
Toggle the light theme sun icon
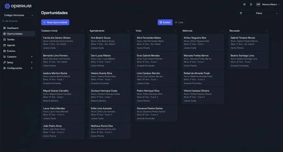(244, 4)
